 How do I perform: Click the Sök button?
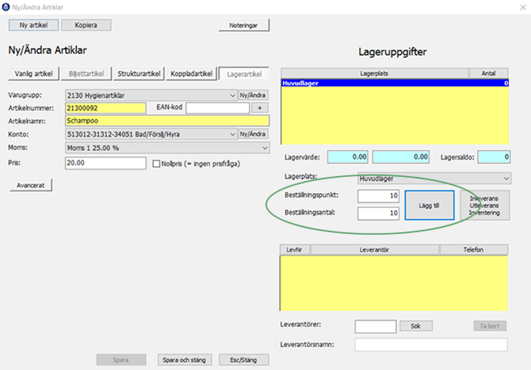click(416, 326)
